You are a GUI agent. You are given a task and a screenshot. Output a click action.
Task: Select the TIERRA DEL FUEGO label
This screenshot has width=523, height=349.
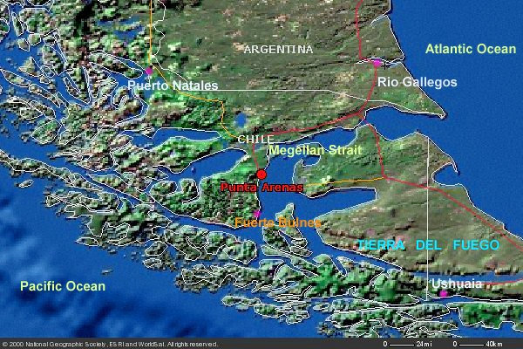pyautogui.click(x=428, y=245)
